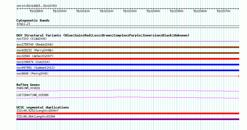Click the blue nsv947991 gain bar
This screenshot has width=247, height=130.
[128, 70]
